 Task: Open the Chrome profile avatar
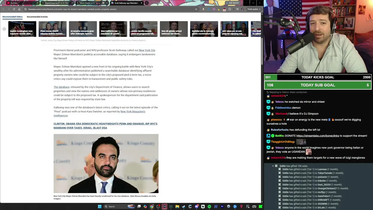(x=242, y=9)
